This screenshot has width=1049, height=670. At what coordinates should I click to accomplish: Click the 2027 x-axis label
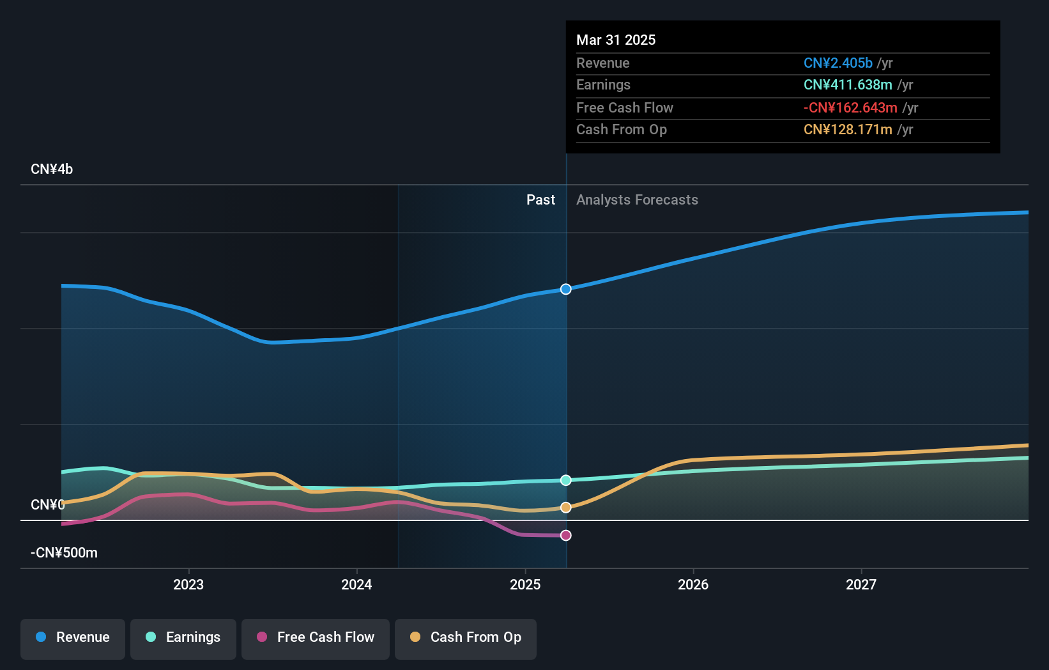[861, 584]
